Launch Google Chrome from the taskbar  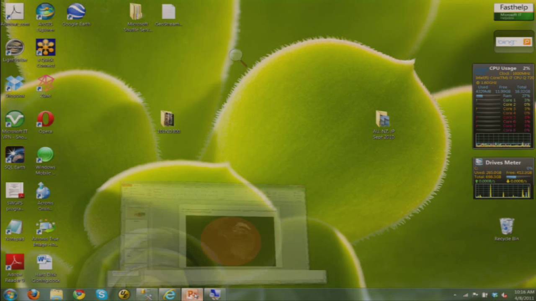(79, 294)
